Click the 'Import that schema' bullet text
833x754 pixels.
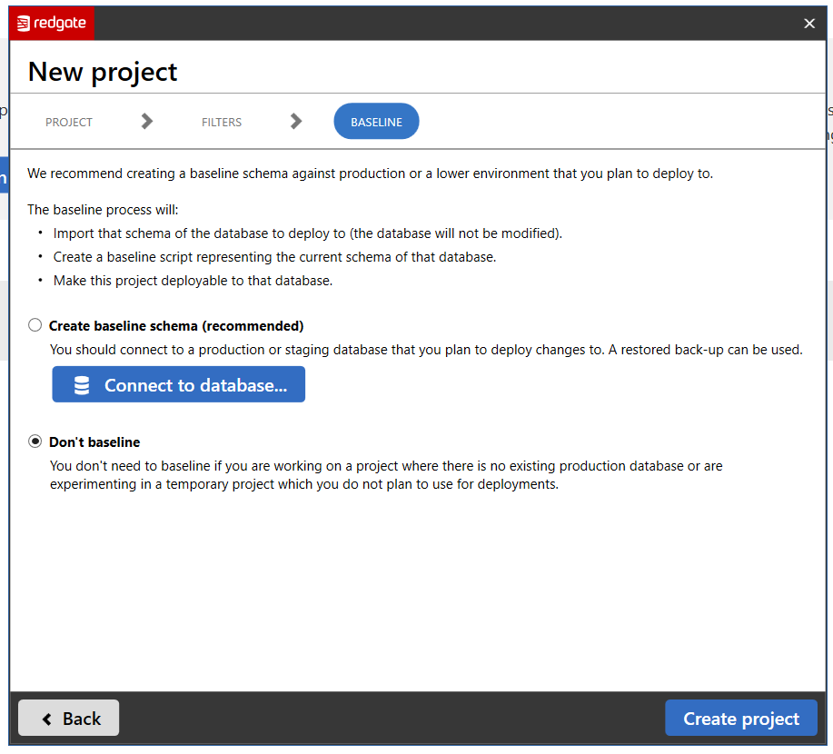pyautogui.click(x=308, y=233)
